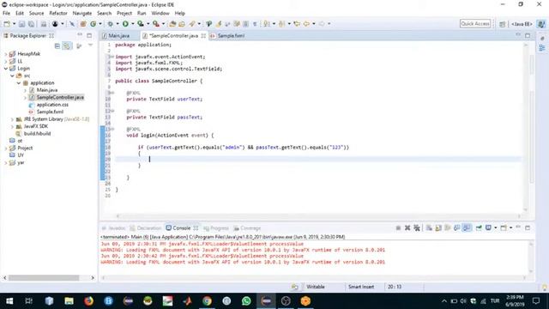Image resolution: width=549 pixels, height=309 pixels.
Task: Toggle Show Console on Standard Out change
Action: tap(457, 228)
